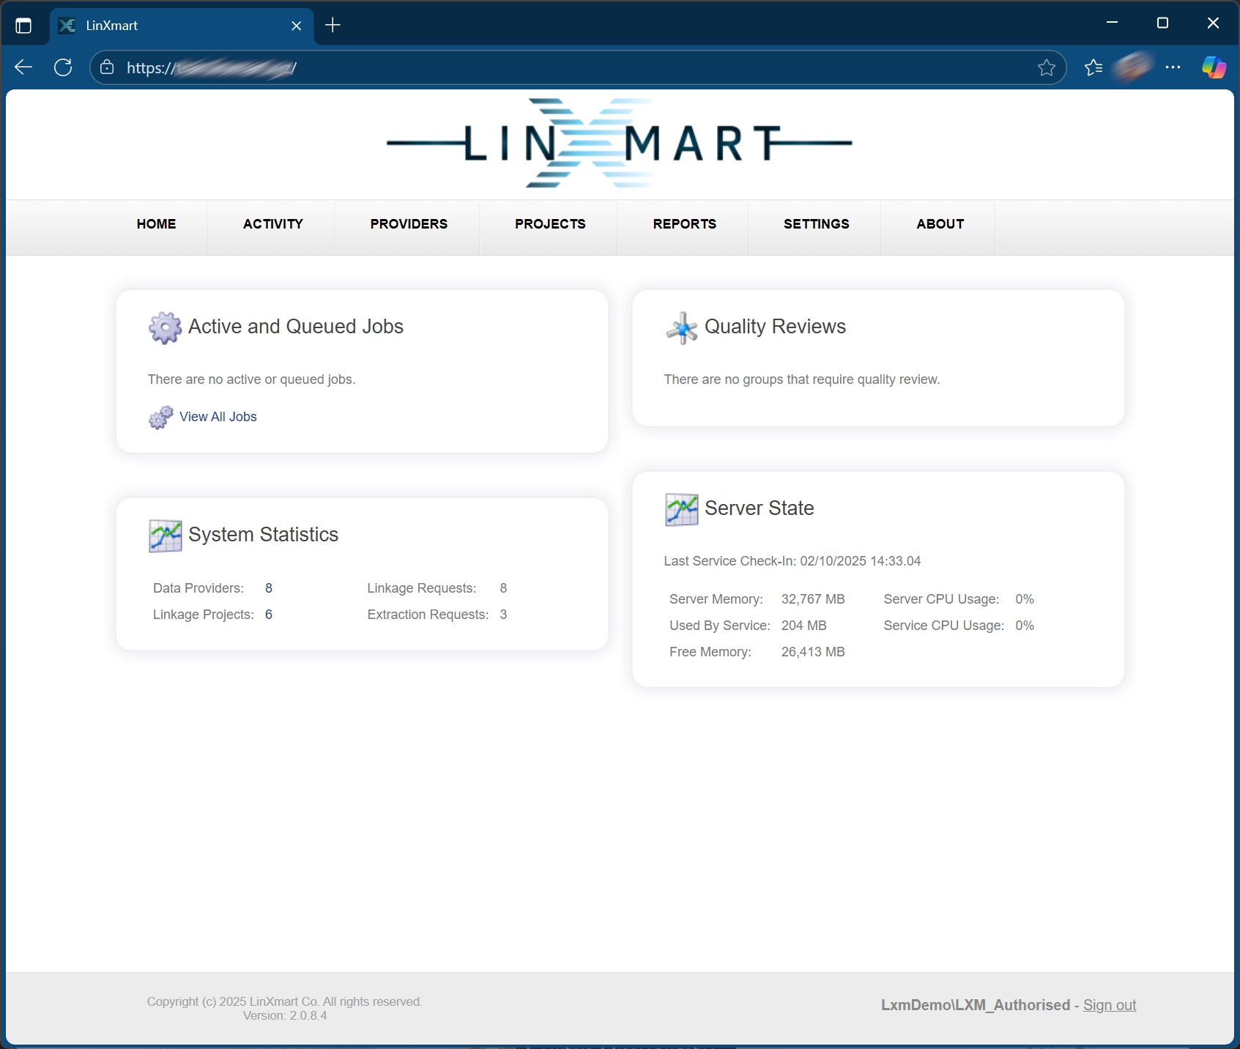1240x1049 pixels.
Task: Go back using the browser back arrow
Action: click(23, 68)
